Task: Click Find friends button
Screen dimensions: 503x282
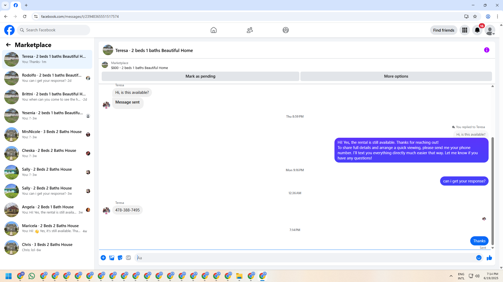Action: click(x=444, y=30)
